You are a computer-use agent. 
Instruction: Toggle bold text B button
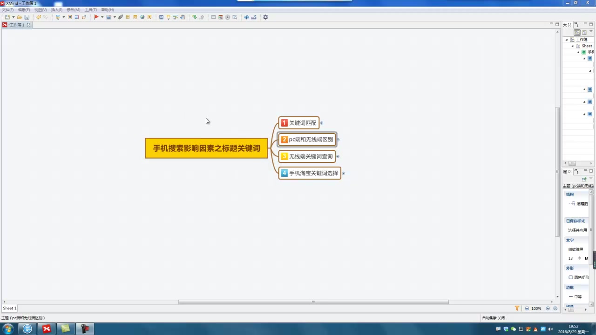pyautogui.click(x=586, y=258)
